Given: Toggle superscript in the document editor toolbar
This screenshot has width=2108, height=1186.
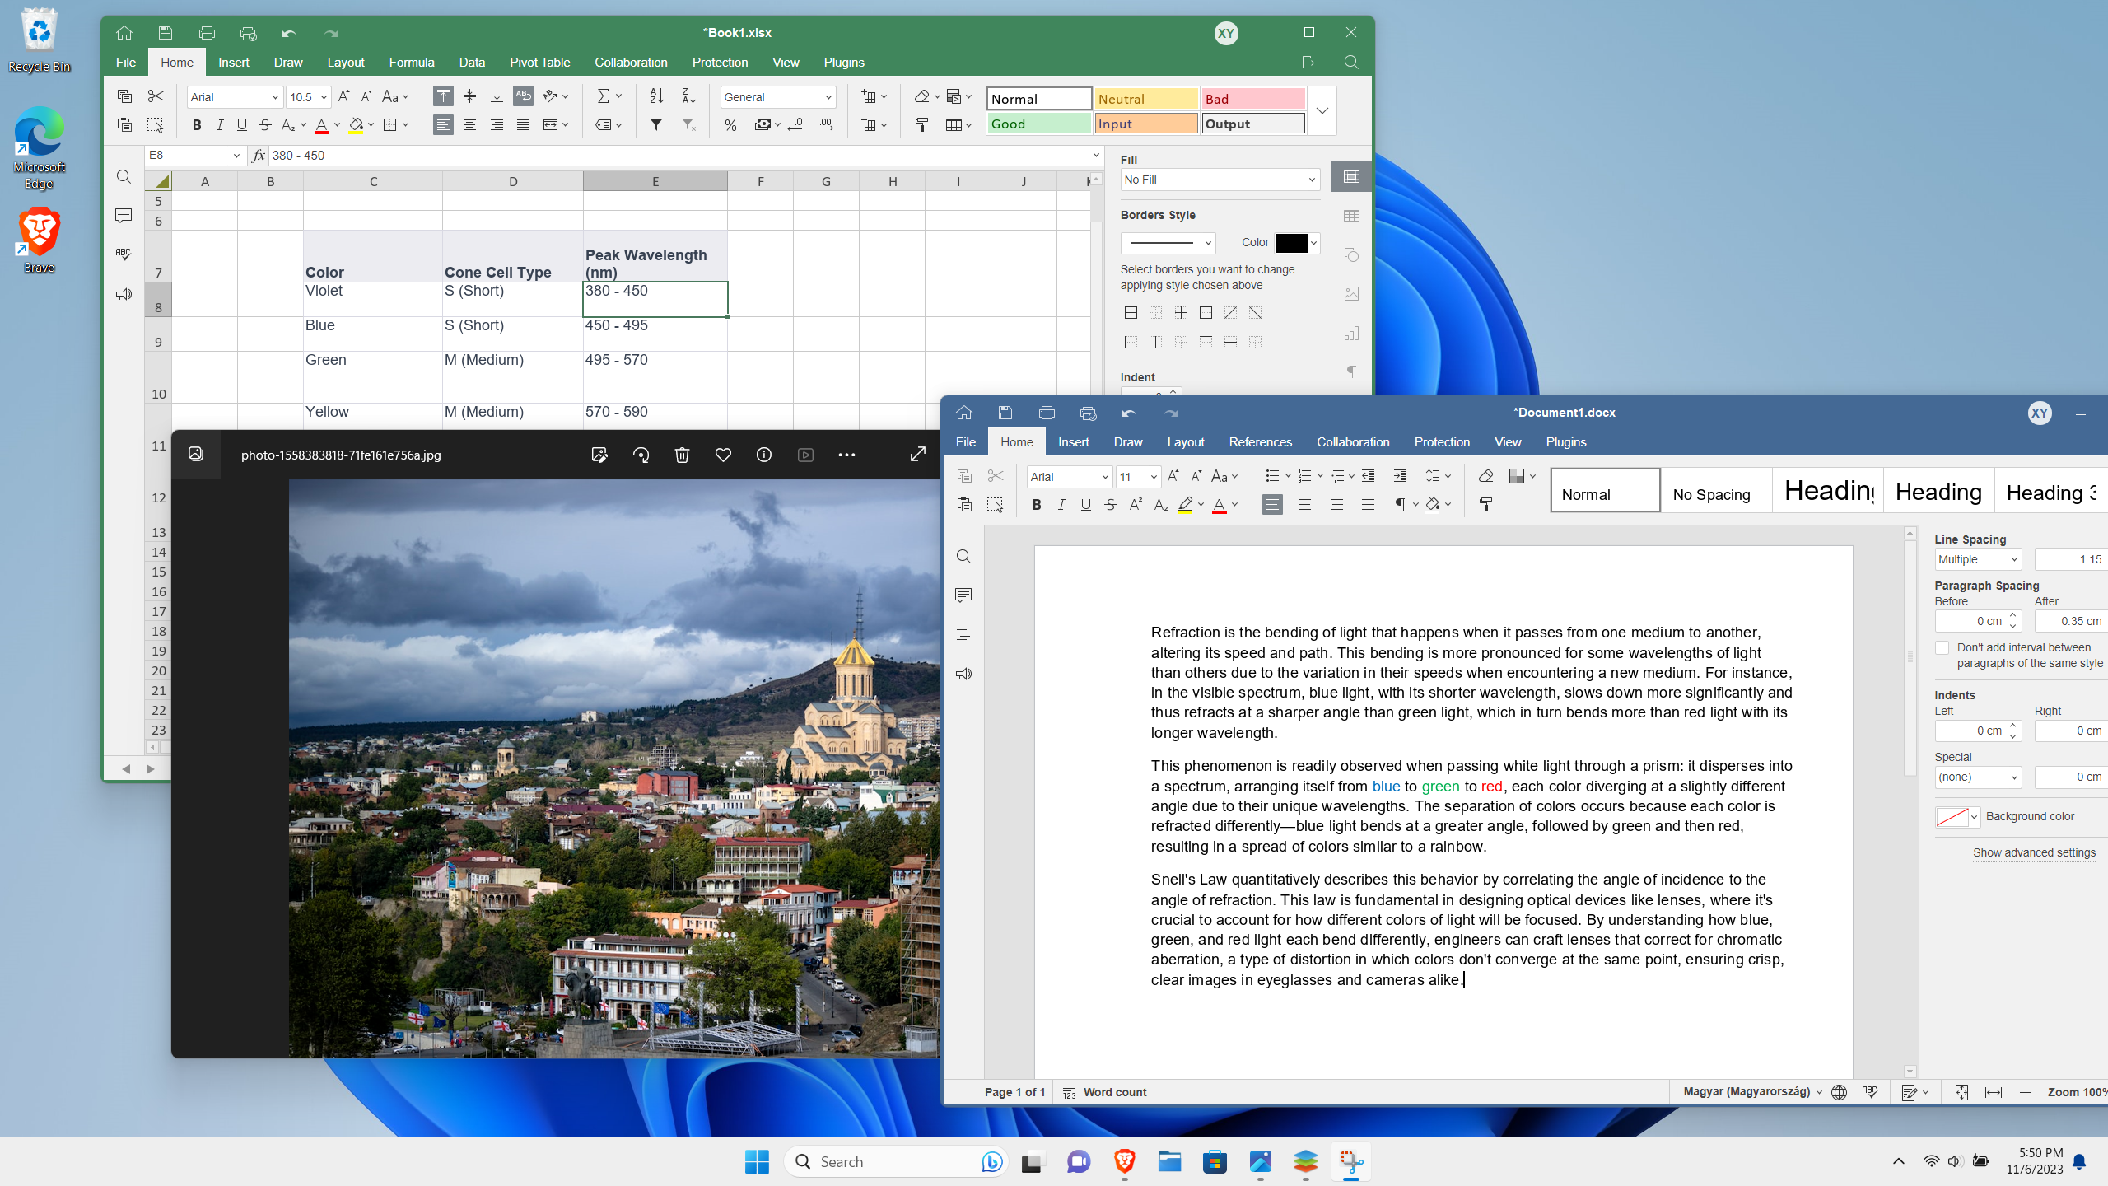Looking at the screenshot, I should (x=1136, y=505).
